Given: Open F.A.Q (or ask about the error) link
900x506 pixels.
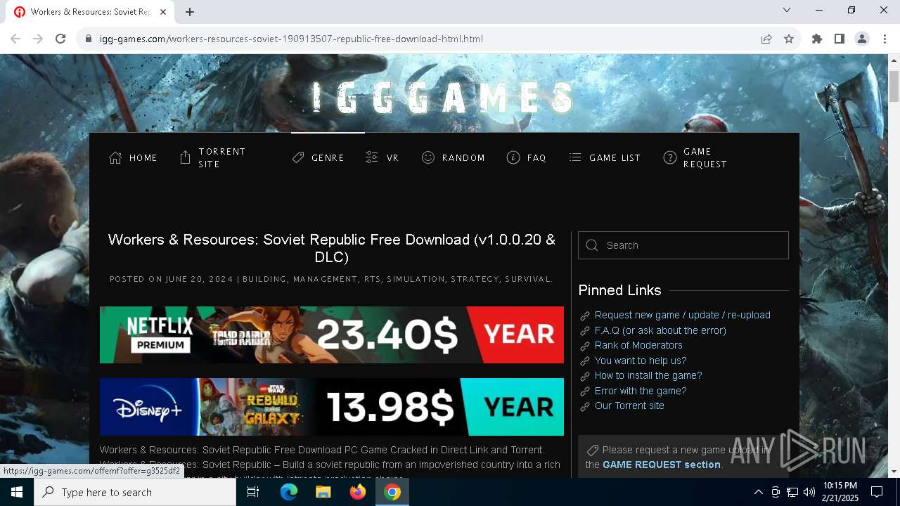Looking at the screenshot, I should (660, 330).
